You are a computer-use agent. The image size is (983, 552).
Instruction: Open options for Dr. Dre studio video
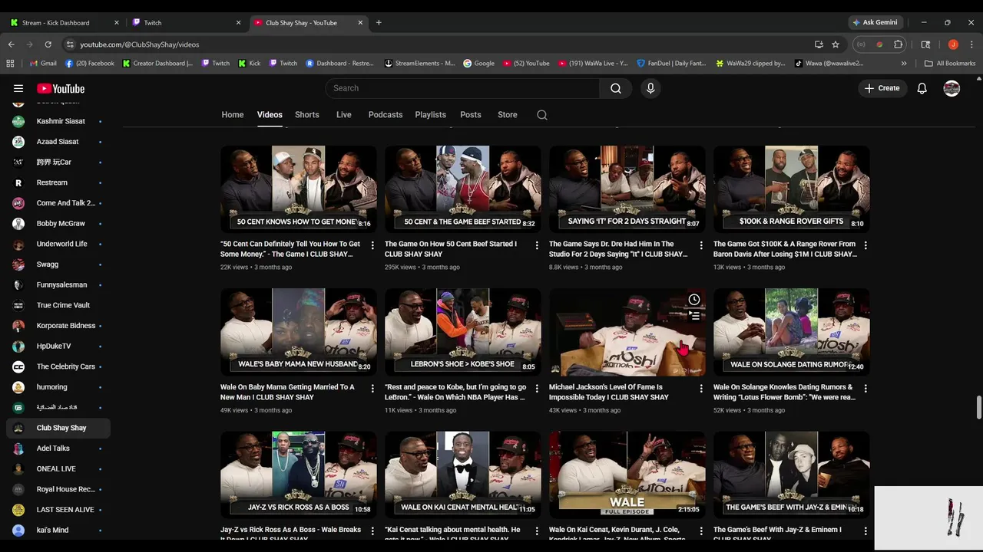pos(701,245)
